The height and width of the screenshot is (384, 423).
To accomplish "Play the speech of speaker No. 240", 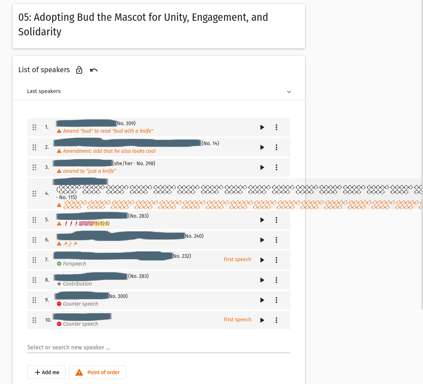I will point(262,240).
